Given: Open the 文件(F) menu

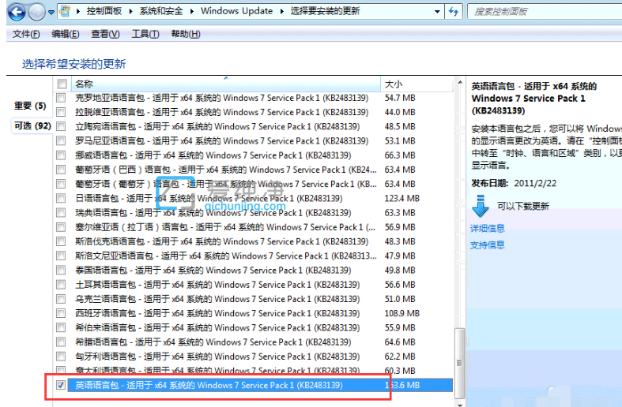Looking at the screenshot, I should 26,34.
